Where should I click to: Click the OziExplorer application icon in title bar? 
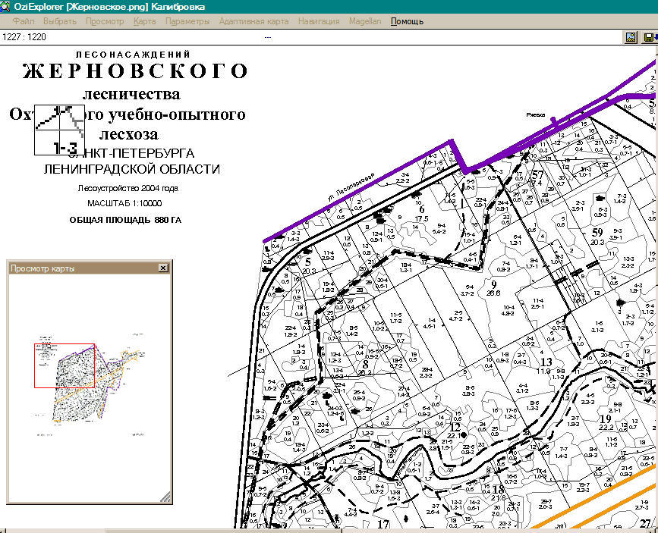click(5, 6)
